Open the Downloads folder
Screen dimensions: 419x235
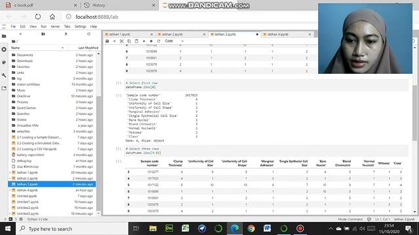[52, 61]
